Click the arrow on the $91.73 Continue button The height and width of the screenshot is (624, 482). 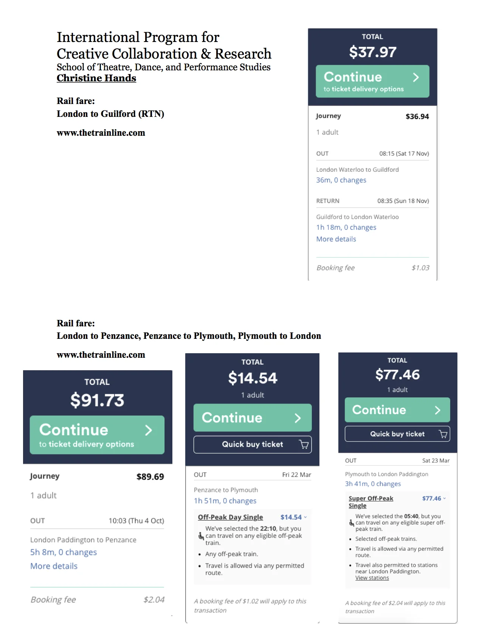click(x=149, y=430)
